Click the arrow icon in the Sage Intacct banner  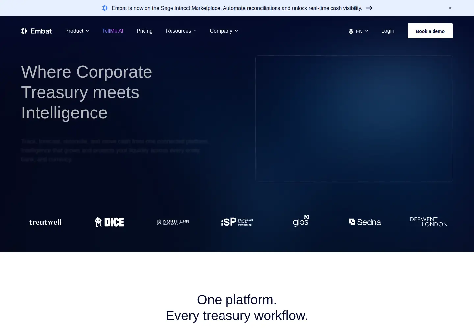[369, 8]
